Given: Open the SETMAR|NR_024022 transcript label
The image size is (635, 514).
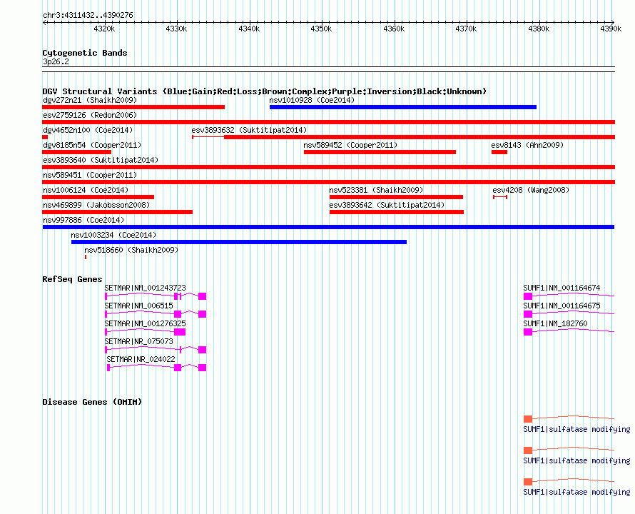Looking at the screenshot, I should click(x=141, y=359).
